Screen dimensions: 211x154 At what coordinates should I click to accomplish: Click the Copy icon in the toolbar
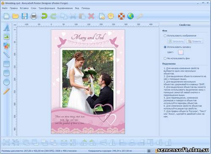coord(64,16)
